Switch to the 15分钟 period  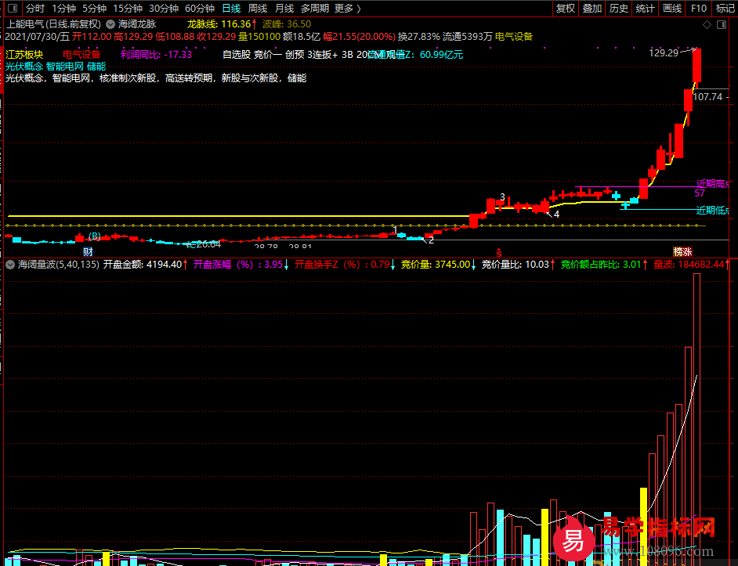(x=128, y=9)
